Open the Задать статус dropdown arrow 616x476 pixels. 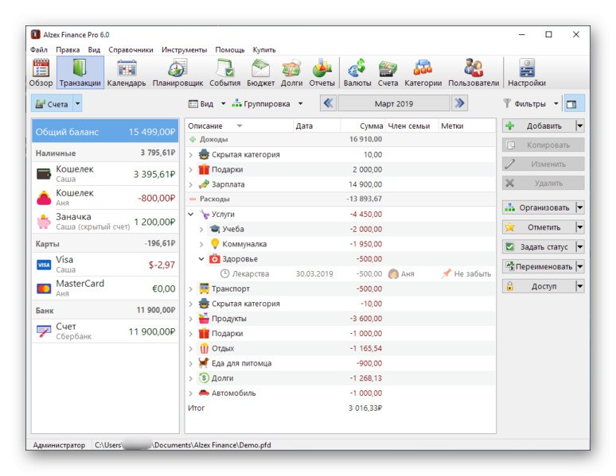coord(580,247)
